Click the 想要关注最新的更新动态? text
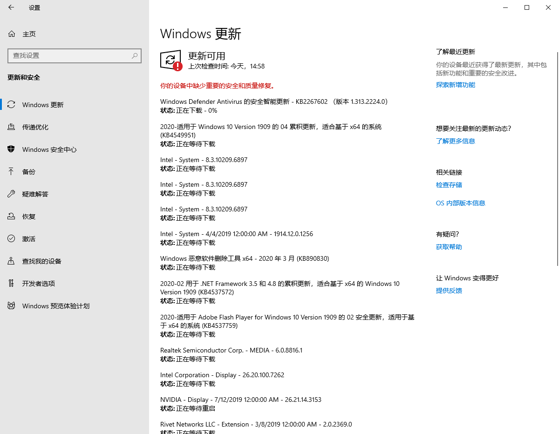 [x=473, y=129]
